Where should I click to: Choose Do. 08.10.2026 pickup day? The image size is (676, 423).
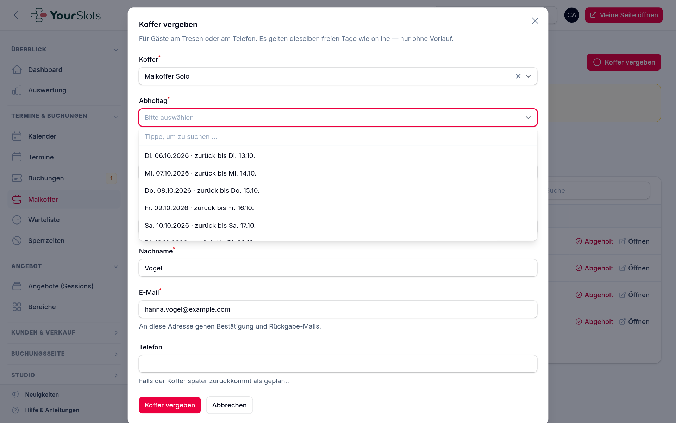coord(338,191)
